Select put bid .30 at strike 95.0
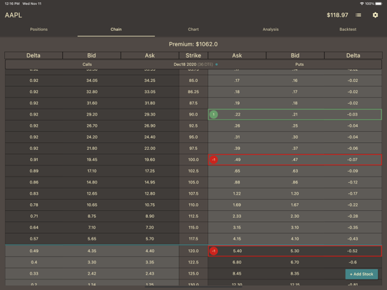Image resolution: width=387 pixels, height=290 pixels. coord(295,137)
